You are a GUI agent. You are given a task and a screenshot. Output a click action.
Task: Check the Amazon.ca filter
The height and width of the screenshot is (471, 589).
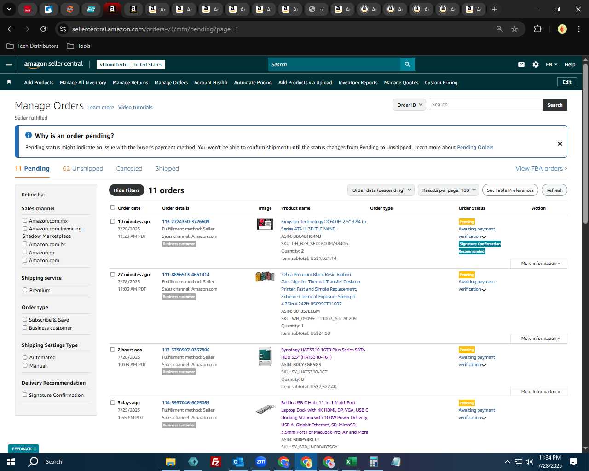[25, 252]
